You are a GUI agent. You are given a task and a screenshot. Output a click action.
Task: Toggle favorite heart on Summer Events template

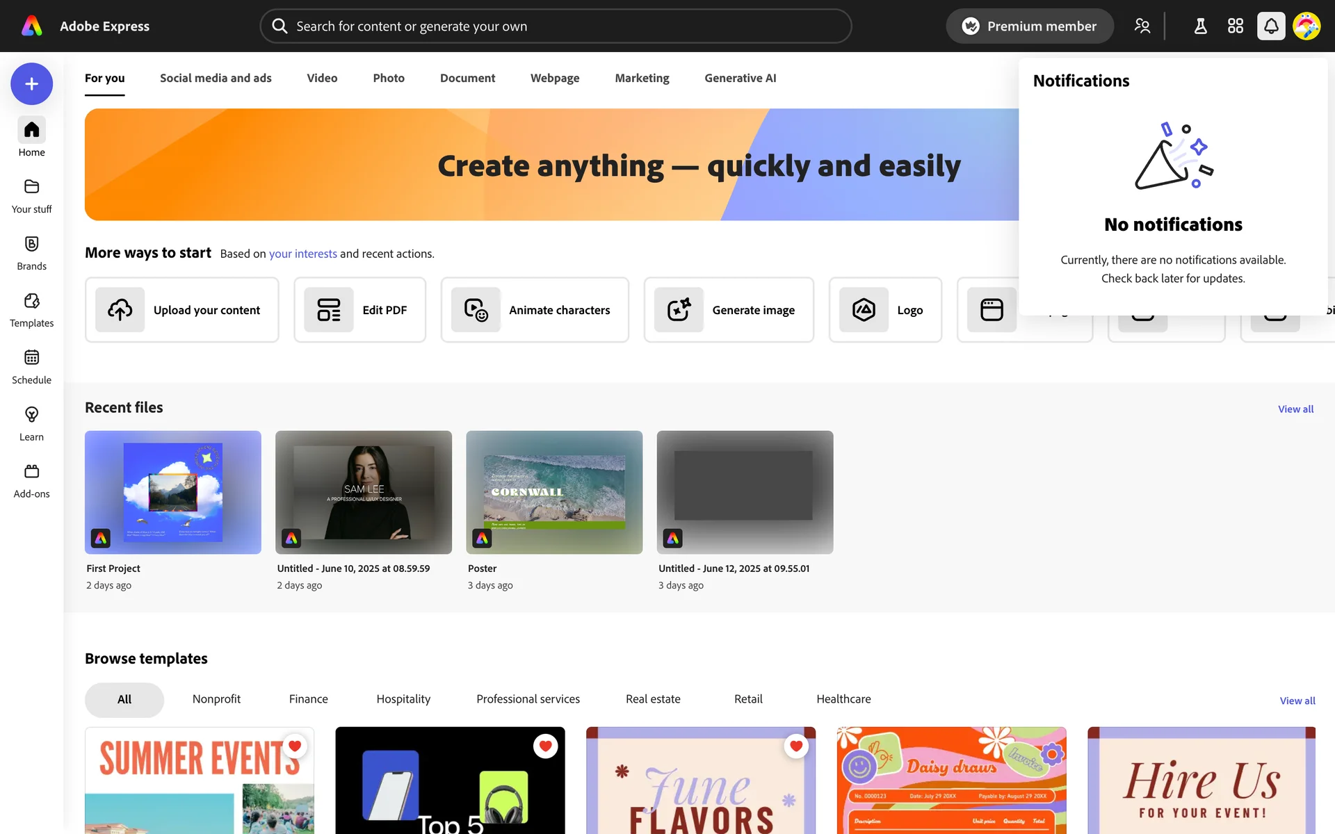click(295, 746)
